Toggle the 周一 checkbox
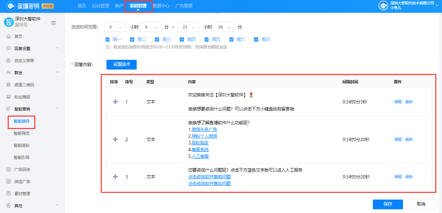This screenshot has height=213, width=442. [x=107, y=39]
